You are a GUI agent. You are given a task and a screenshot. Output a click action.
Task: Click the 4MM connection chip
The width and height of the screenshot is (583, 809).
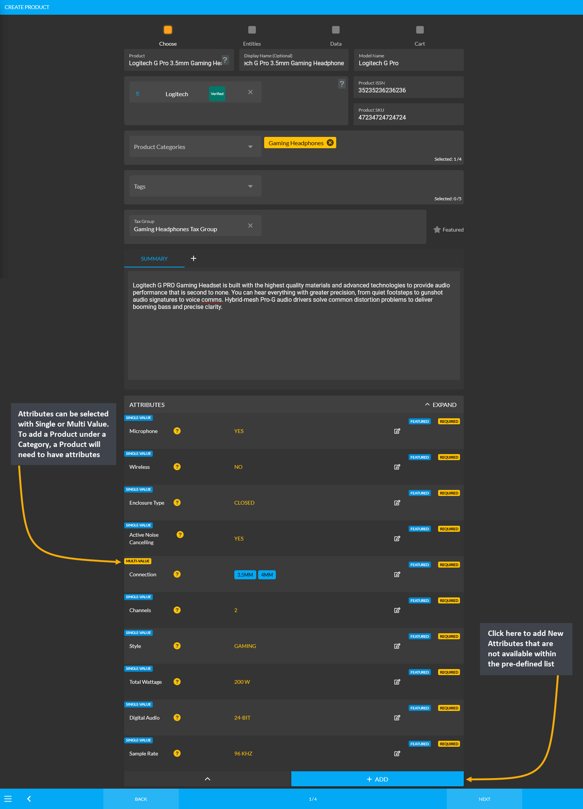pyautogui.click(x=267, y=575)
